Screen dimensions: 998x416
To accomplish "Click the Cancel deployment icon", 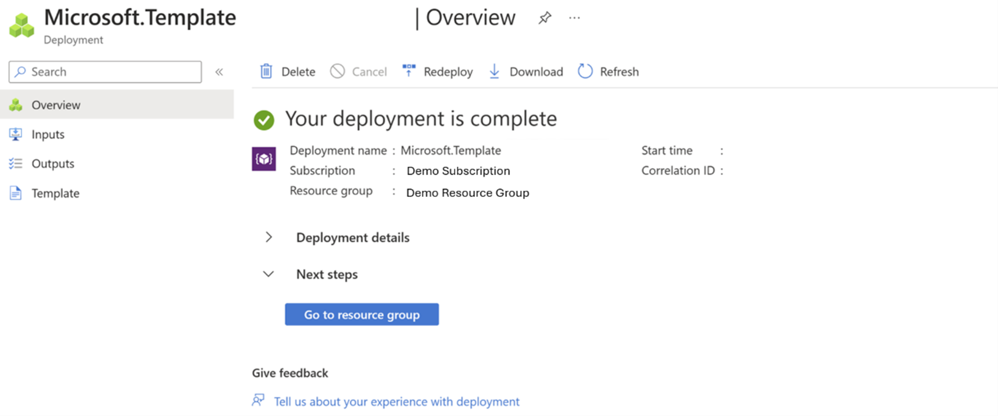I will click(x=338, y=72).
